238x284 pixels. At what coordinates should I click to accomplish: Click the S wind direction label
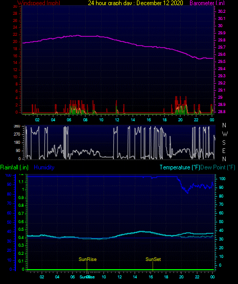pos(224,143)
